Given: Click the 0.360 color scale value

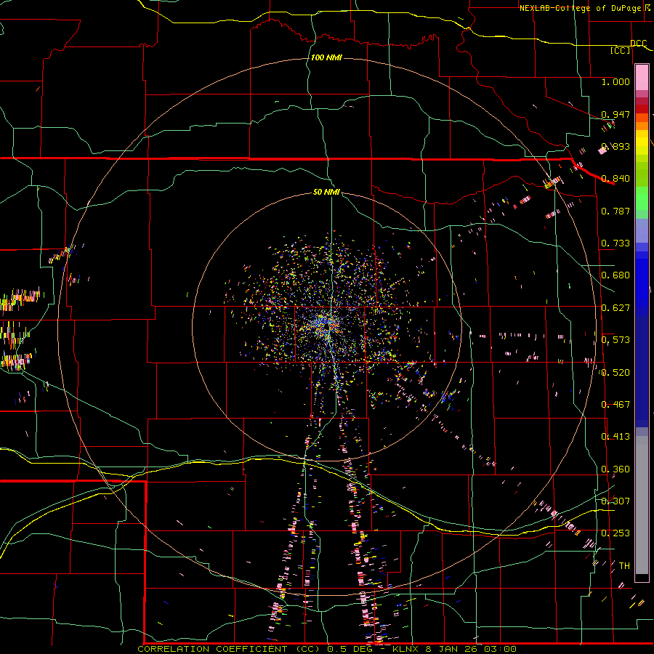Looking at the screenshot, I should (615, 469).
